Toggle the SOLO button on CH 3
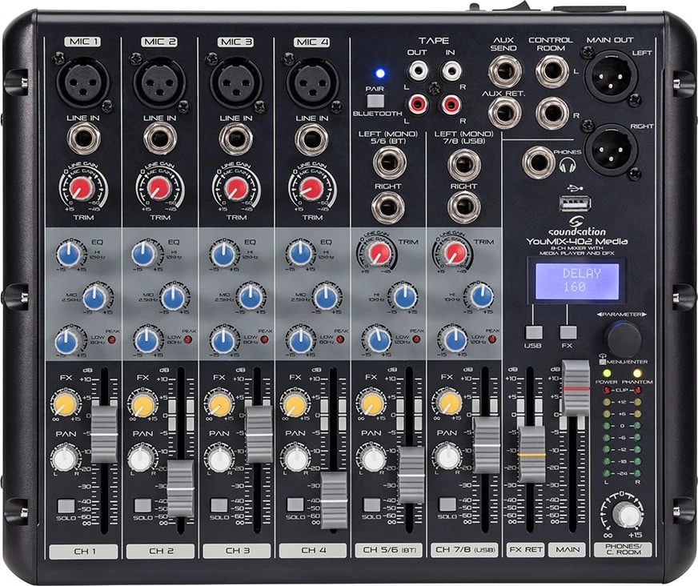This screenshot has width=698, height=586. click(x=219, y=505)
